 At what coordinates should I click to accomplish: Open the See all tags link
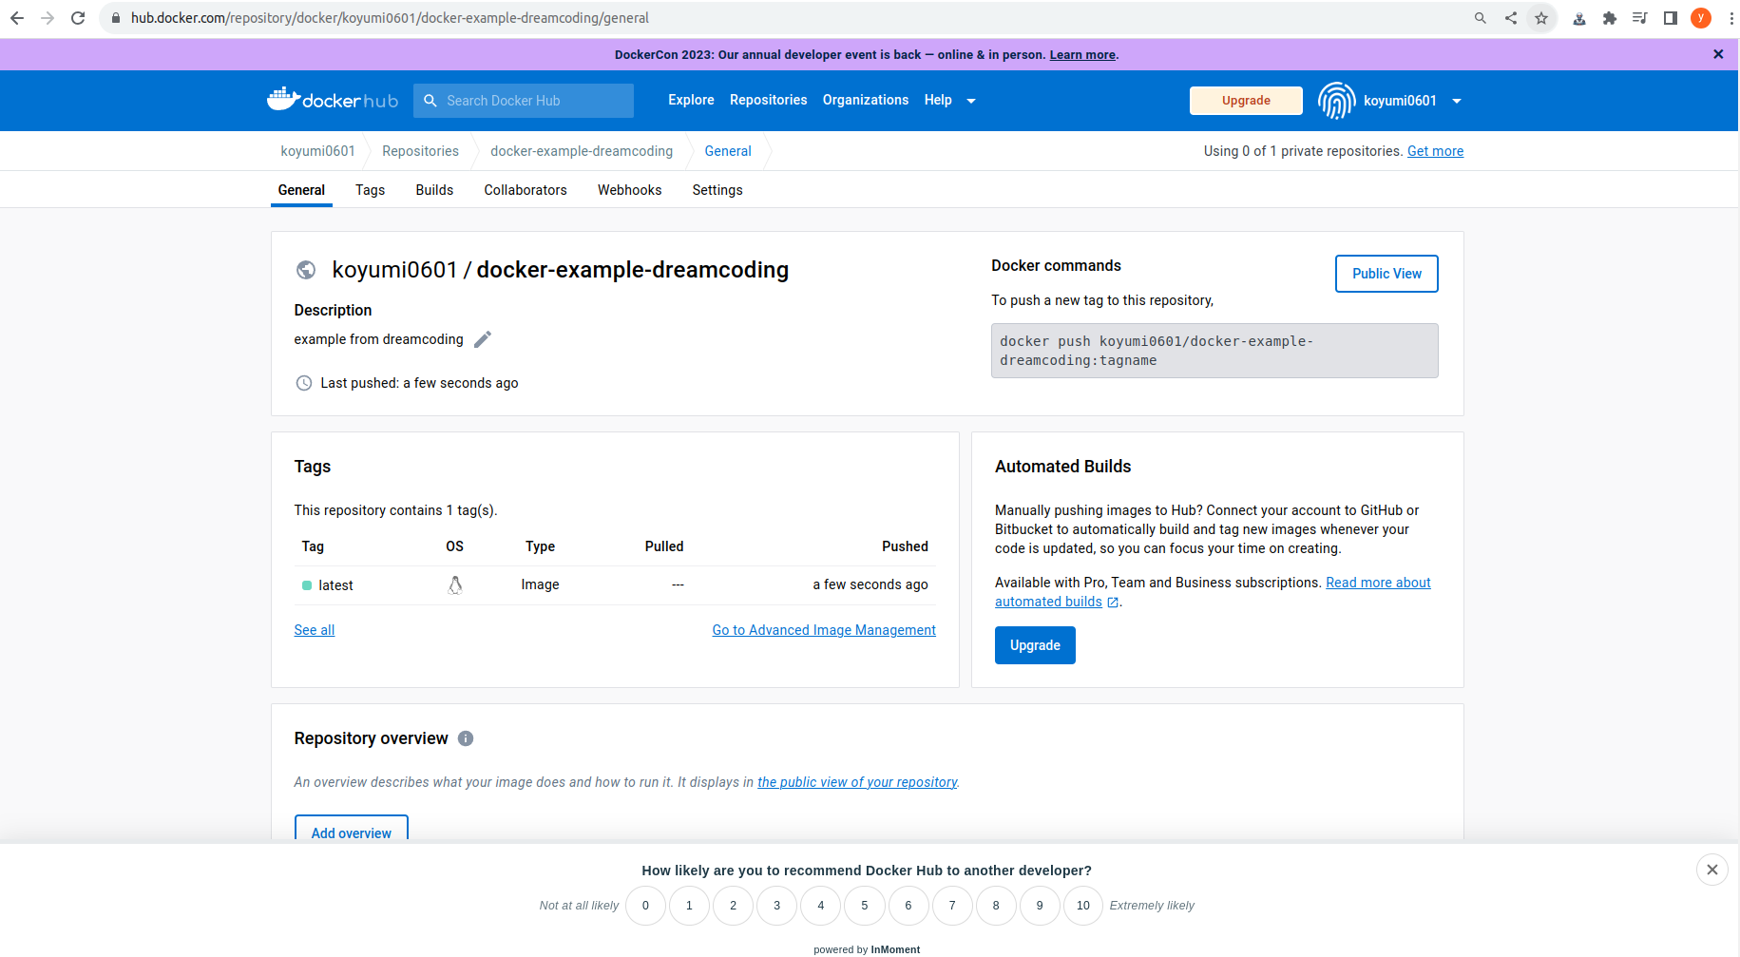pos(315,630)
